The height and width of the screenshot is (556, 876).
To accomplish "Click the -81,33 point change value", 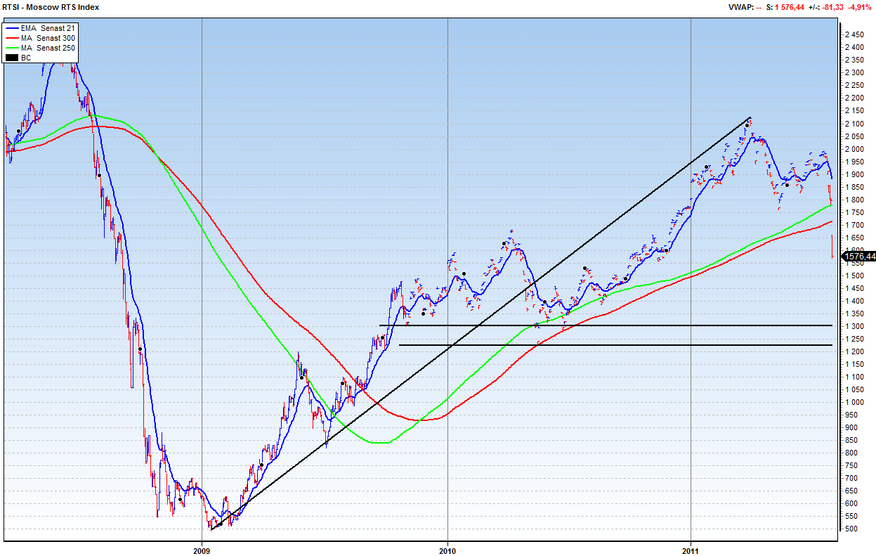I will [x=832, y=7].
